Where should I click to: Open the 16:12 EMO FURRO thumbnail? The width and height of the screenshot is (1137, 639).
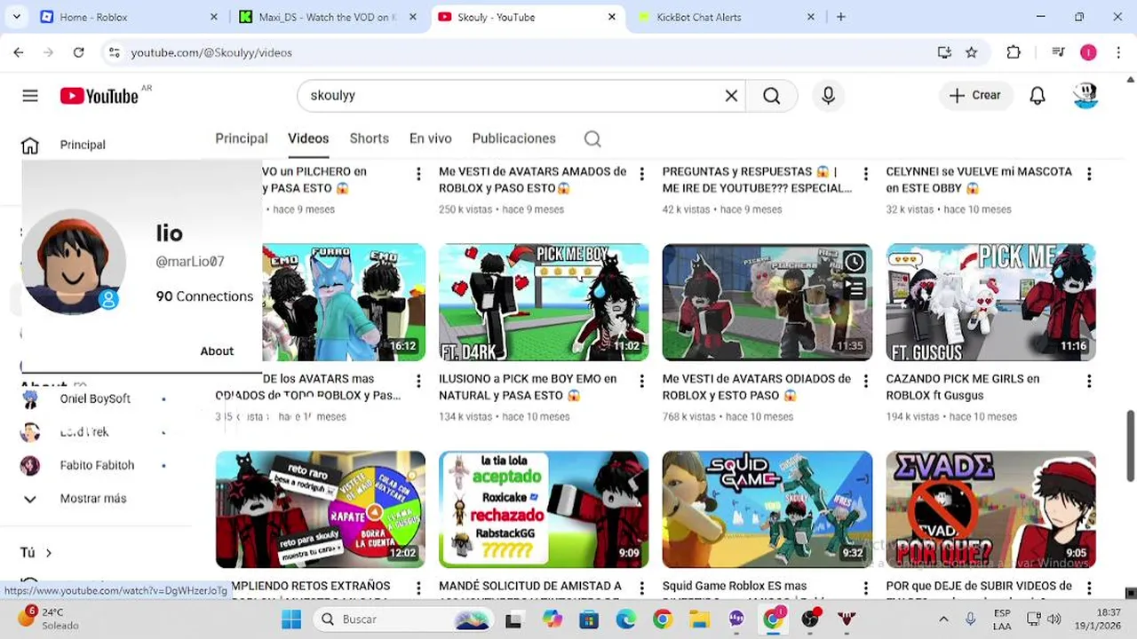pyautogui.click(x=344, y=303)
